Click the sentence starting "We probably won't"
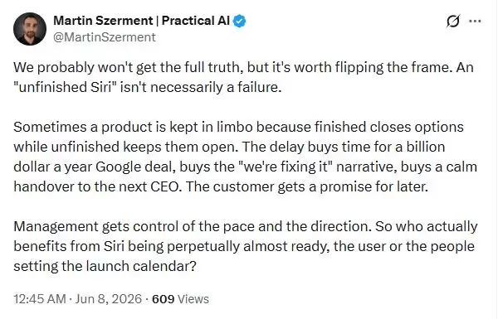The image size is (498, 319). pos(232,68)
